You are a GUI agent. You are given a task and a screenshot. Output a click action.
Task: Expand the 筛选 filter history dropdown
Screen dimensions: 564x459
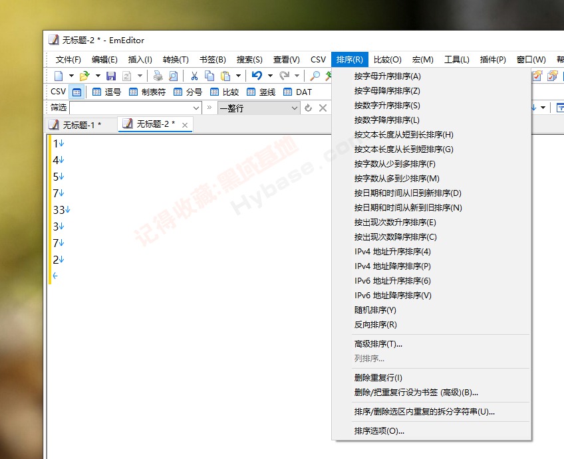click(196, 108)
